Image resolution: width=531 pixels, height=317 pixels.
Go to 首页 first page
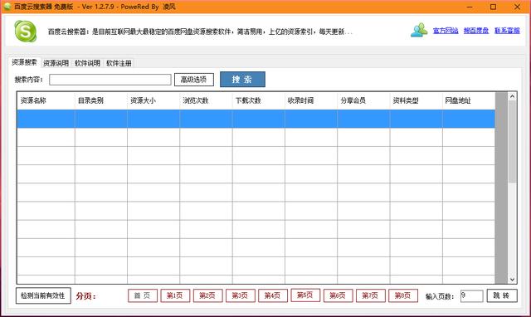click(143, 295)
